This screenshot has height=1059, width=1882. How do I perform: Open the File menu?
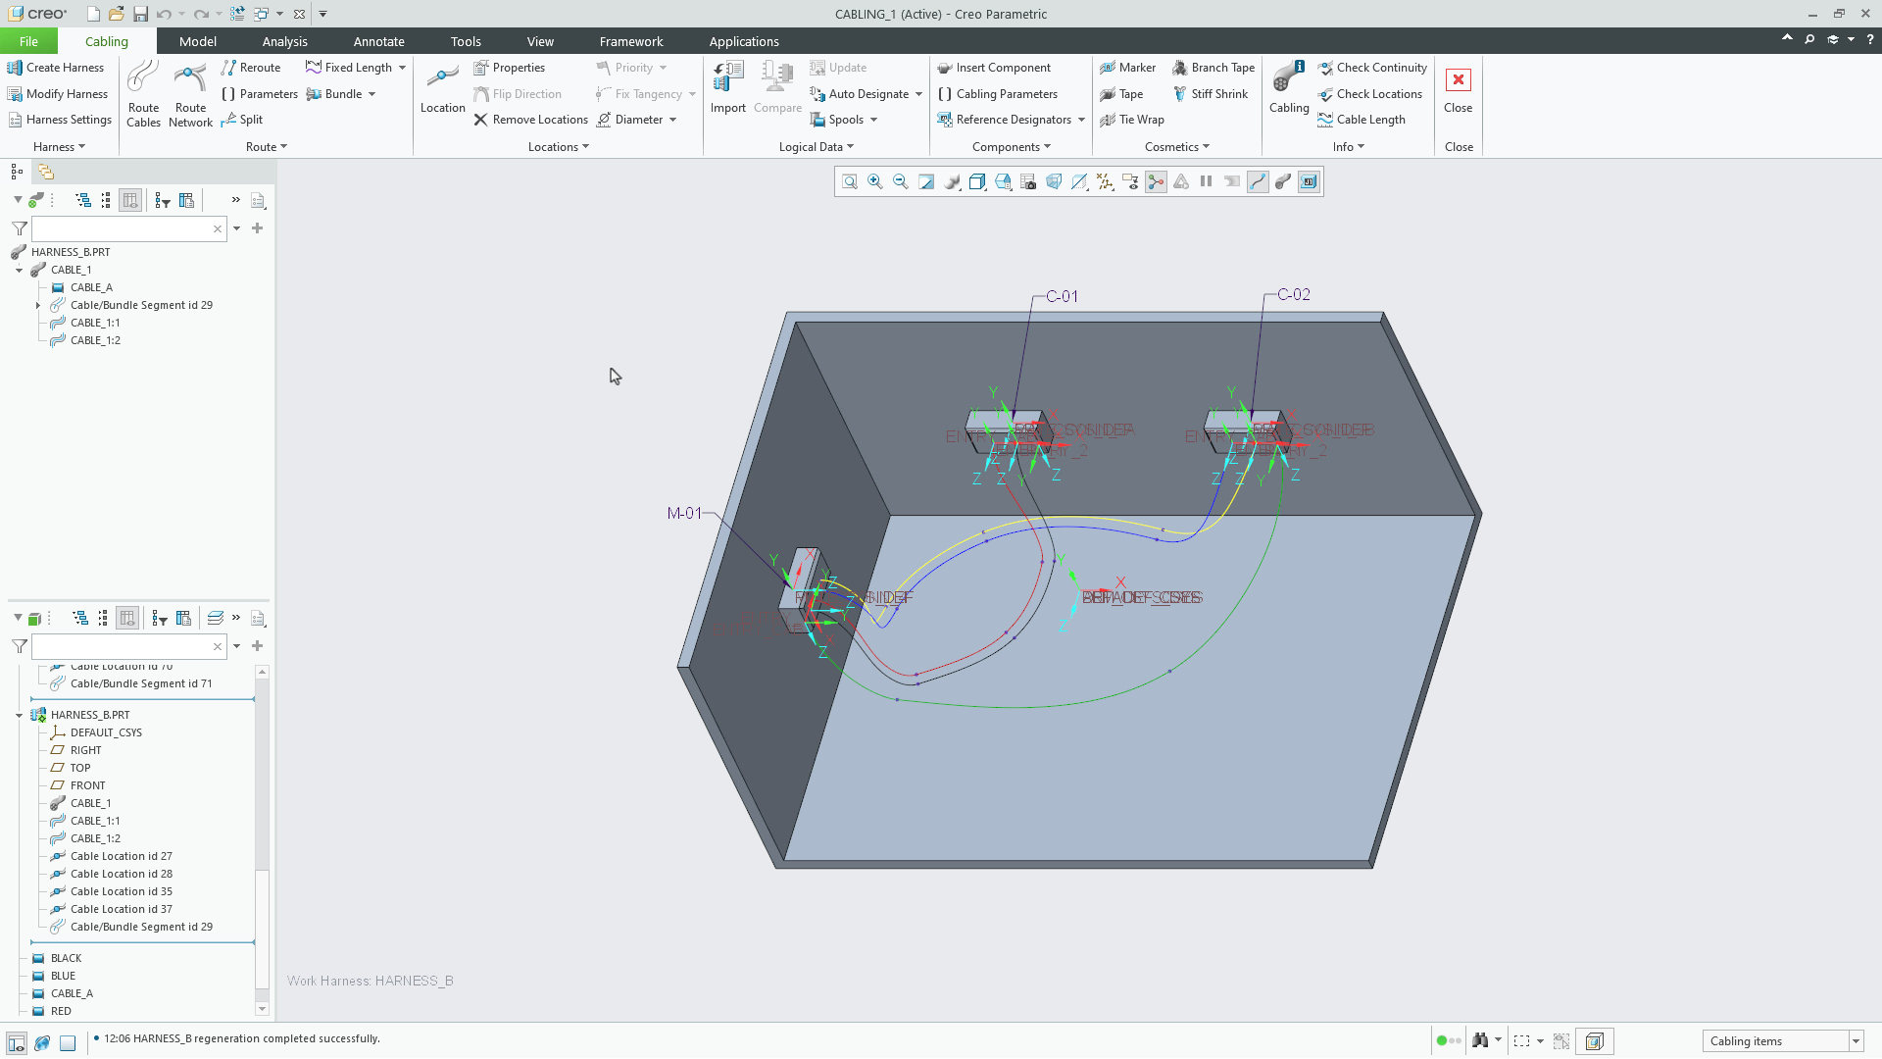click(28, 41)
